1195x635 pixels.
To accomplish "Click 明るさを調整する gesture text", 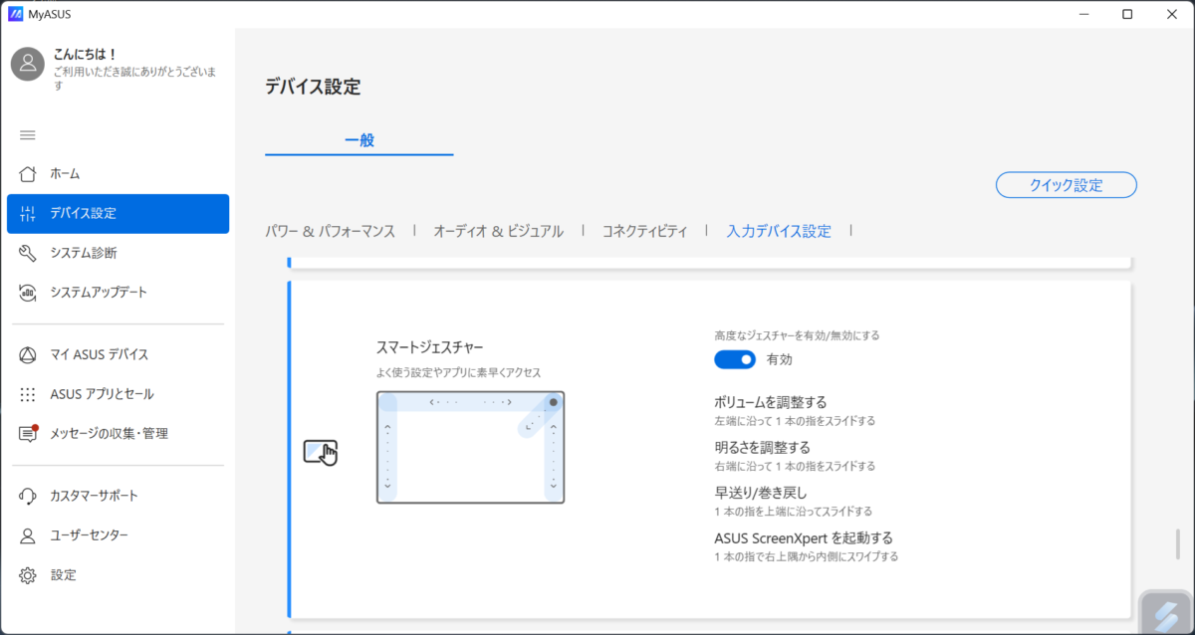I will (x=762, y=447).
